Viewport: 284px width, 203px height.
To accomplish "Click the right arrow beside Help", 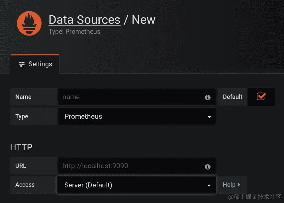I will 239,185.
